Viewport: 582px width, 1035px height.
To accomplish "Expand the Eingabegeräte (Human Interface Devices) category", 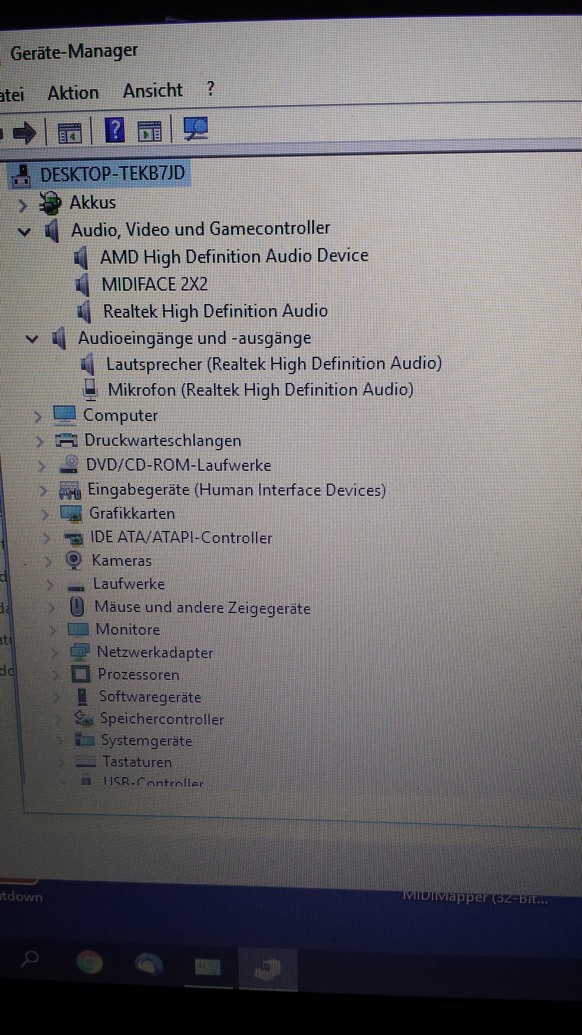I will [44, 491].
